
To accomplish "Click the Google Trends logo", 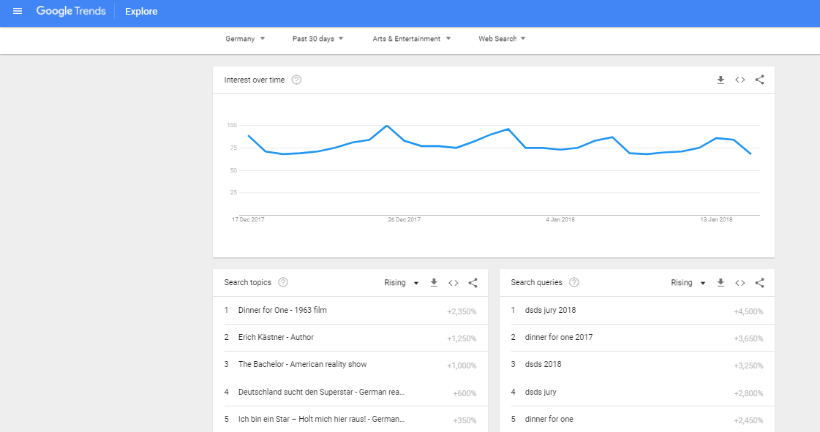I will coord(71,11).
